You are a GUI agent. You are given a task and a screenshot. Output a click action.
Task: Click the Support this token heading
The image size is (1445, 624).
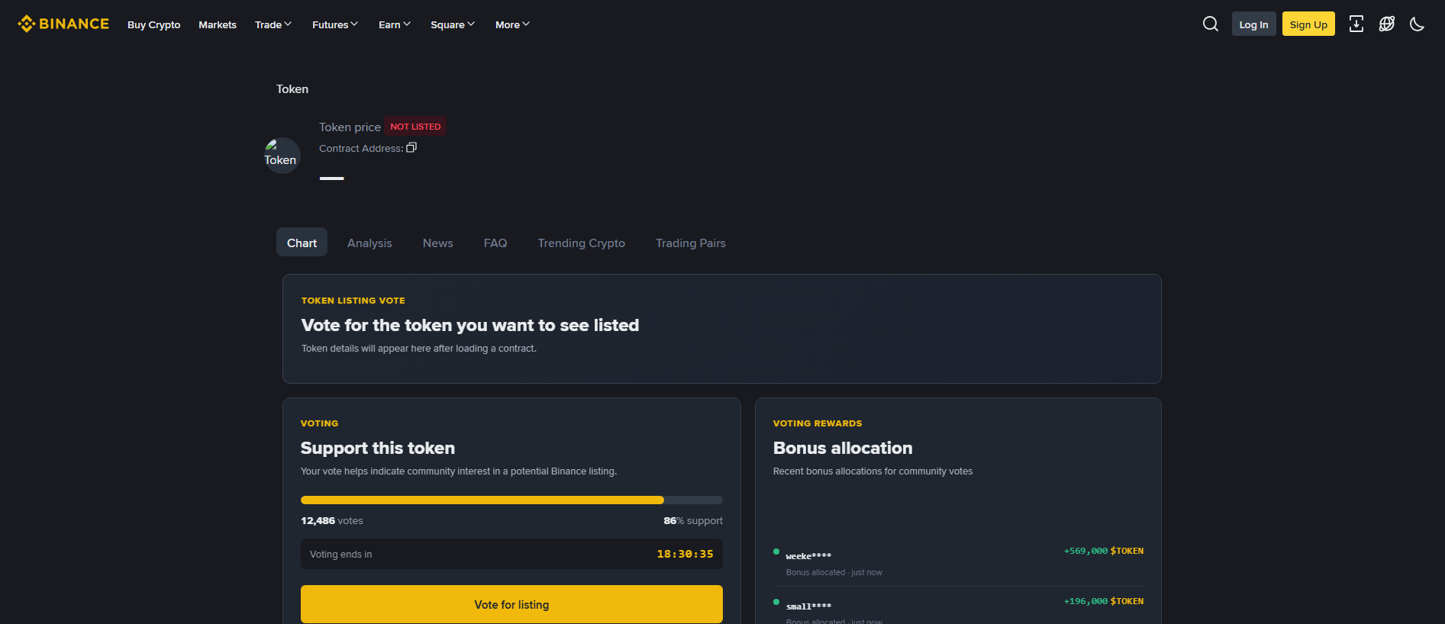click(378, 448)
